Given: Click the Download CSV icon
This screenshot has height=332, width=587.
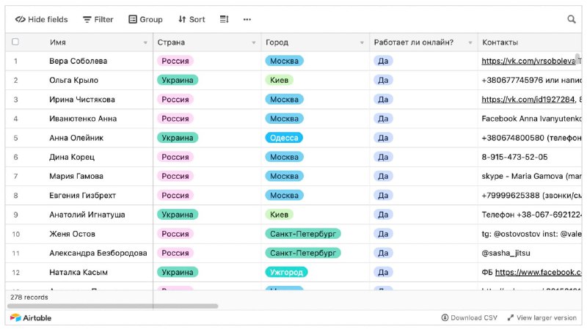Looking at the screenshot, I should pos(445,318).
